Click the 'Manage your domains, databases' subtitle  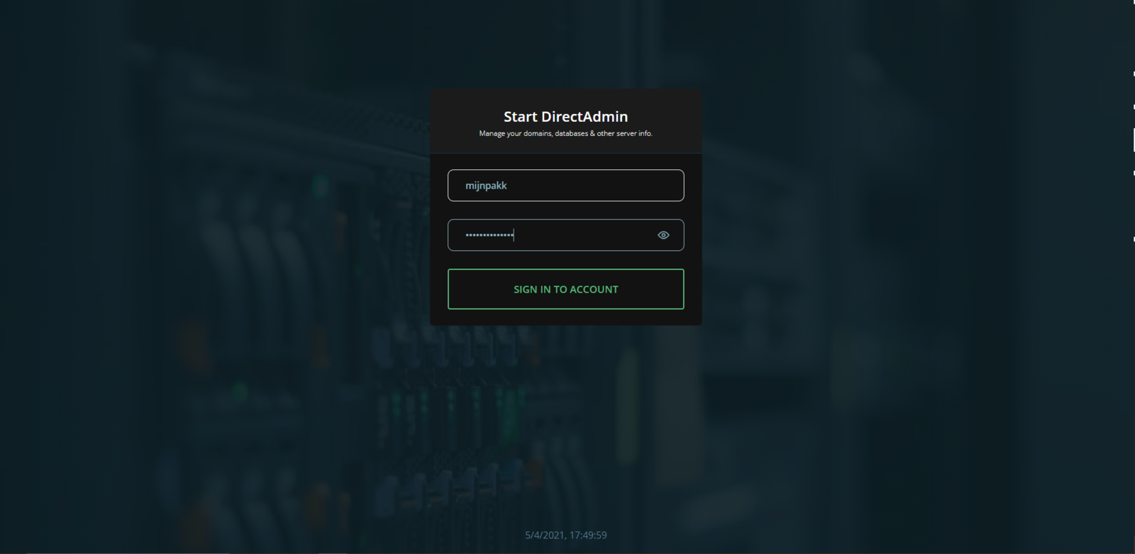[x=565, y=133]
